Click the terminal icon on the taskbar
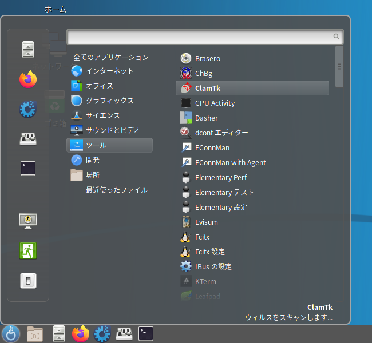 point(146,334)
